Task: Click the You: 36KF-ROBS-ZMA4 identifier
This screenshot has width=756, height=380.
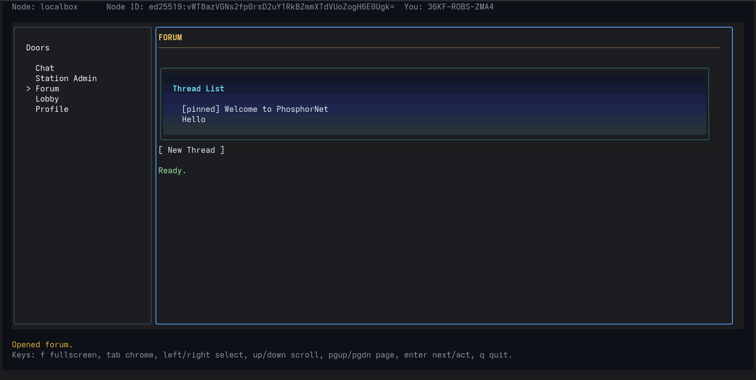Action: pos(449,7)
